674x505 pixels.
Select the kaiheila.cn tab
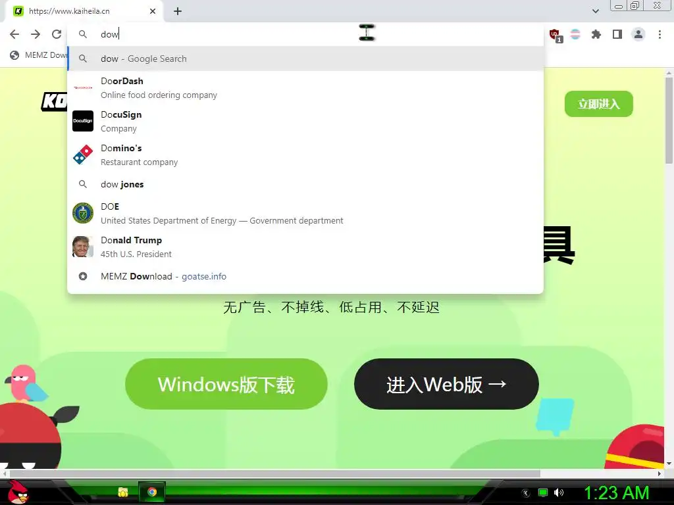84,11
